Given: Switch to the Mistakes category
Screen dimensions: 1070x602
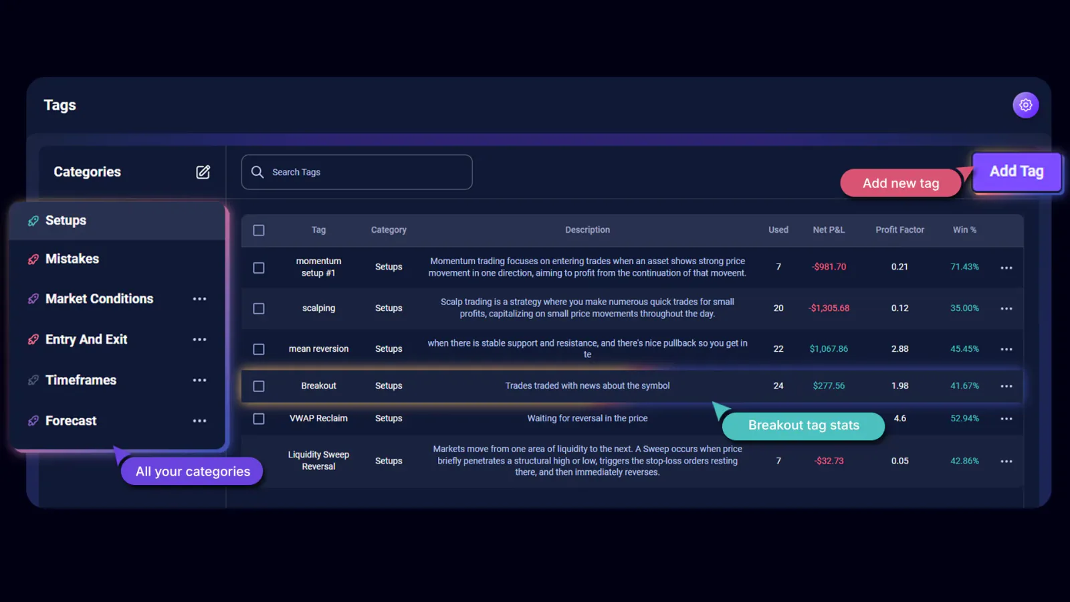Looking at the screenshot, I should [72, 259].
